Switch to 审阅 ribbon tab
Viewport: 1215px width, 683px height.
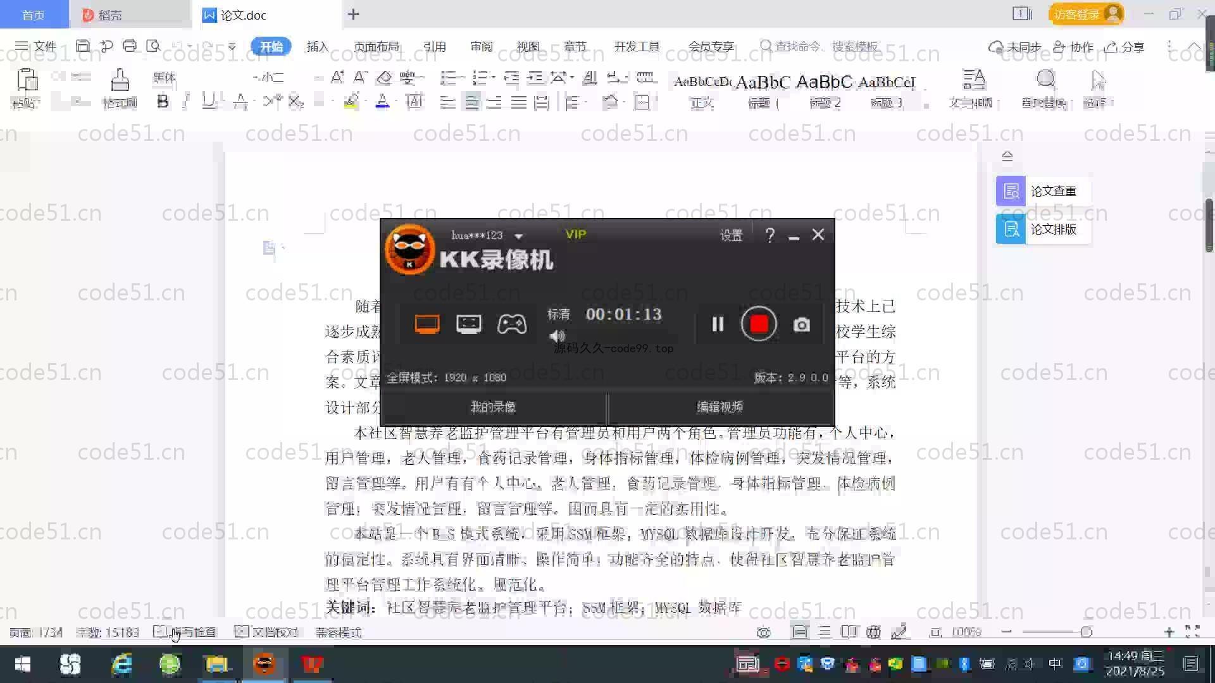pos(482,46)
